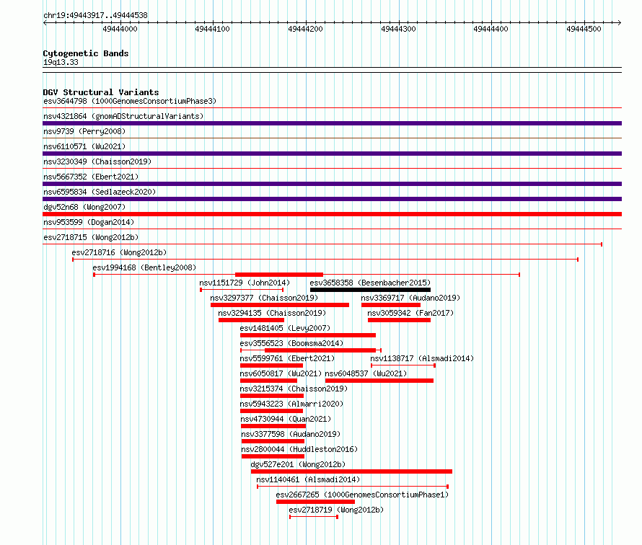This screenshot has height=545, width=642.
Task: Select the nsv6050817 (Wu2021) label
Action: tap(281, 373)
